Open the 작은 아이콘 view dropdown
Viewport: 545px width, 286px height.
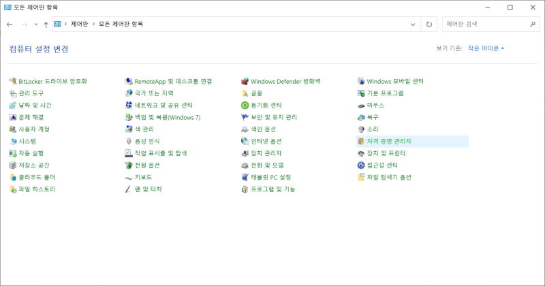click(486, 48)
